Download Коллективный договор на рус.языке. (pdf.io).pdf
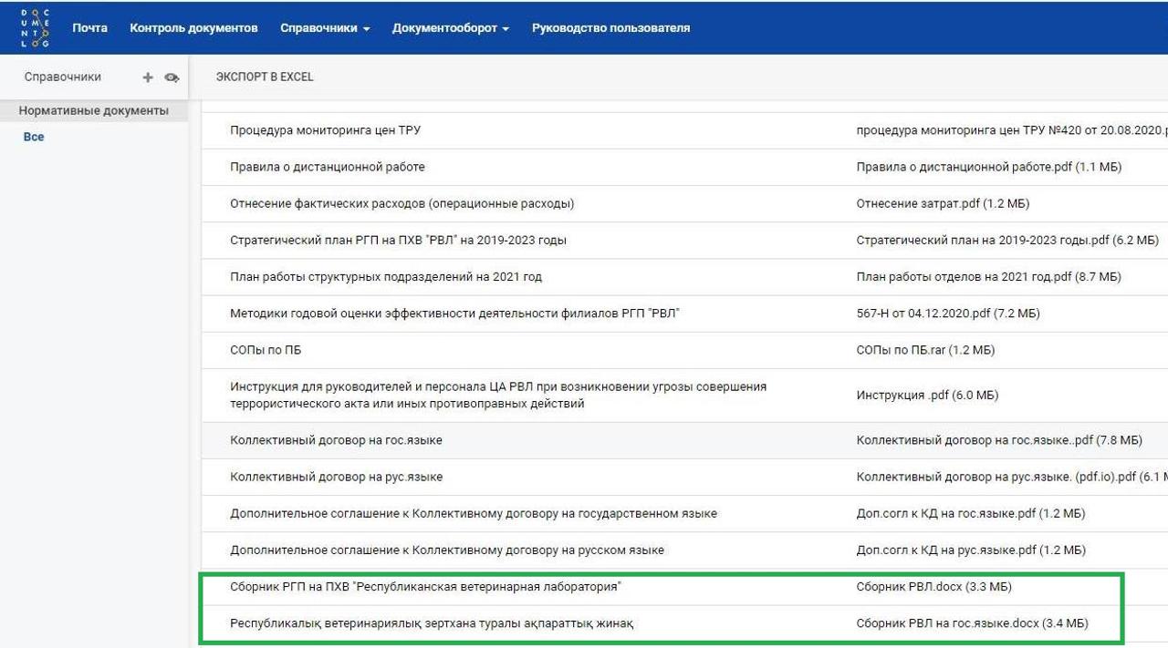The width and height of the screenshot is (1168, 648). [1012, 477]
